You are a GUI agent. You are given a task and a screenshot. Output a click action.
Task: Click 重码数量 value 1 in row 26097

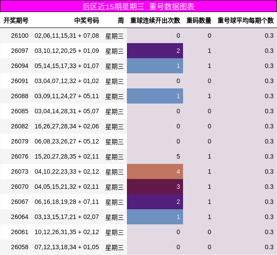point(209,51)
